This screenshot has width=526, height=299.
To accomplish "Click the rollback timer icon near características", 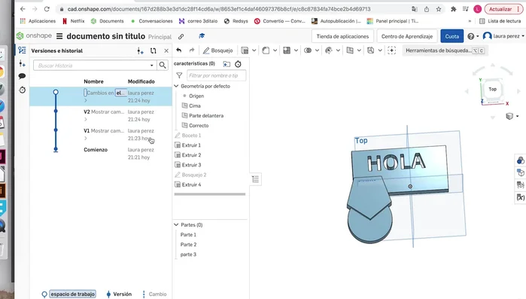I will click(238, 64).
